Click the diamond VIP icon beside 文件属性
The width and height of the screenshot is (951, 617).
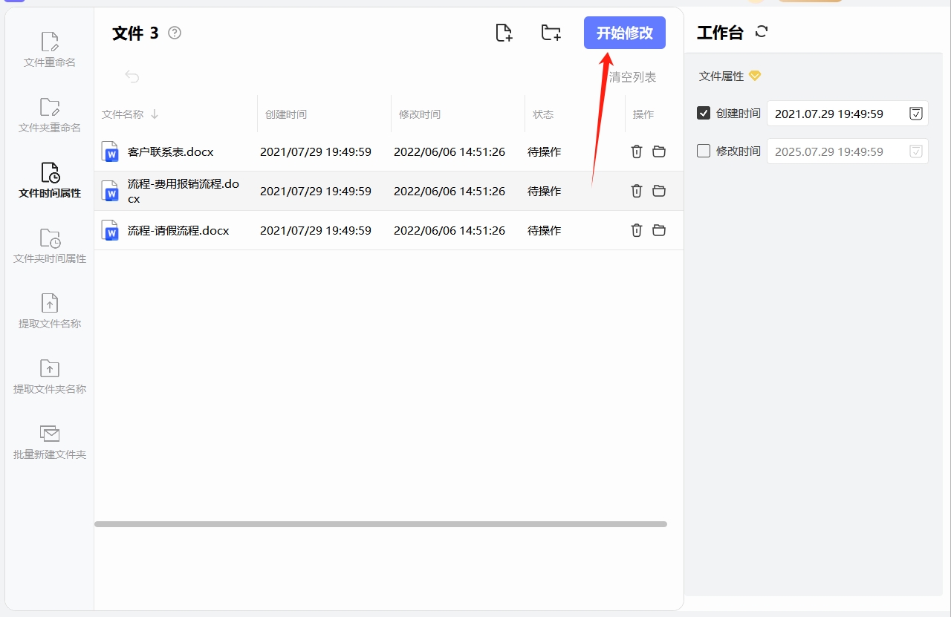755,76
